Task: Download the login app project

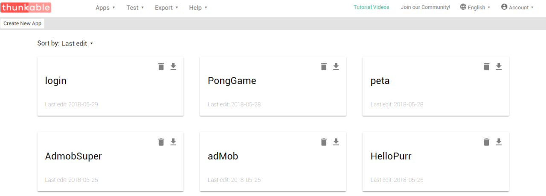Action: pyautogui.click(x=173, y=66)
